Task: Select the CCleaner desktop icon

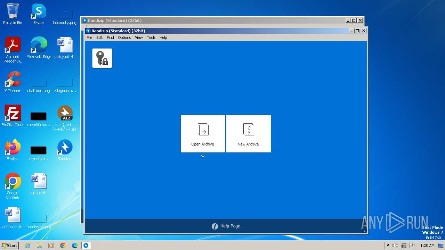Action: 13,82
